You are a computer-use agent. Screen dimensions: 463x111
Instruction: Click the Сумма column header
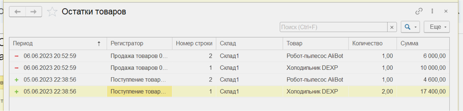(423, 44)
